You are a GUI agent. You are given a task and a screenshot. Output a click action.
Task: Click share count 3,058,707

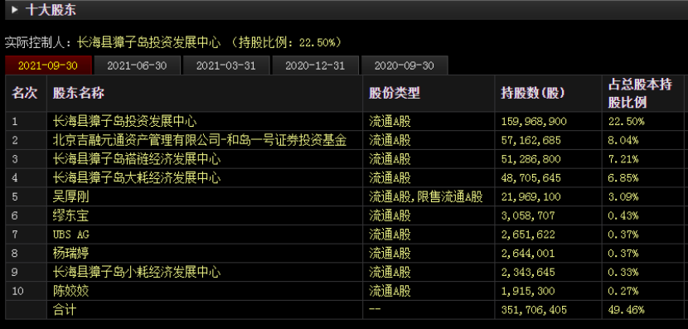click(x=528, y=215)
